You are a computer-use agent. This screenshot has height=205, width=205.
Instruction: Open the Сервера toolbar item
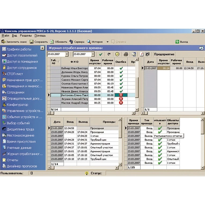(77, 42)
